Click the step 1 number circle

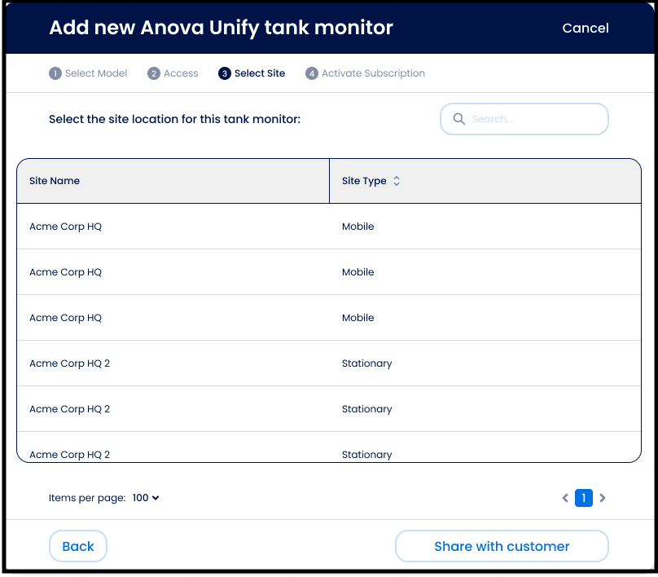click(55, 73)
